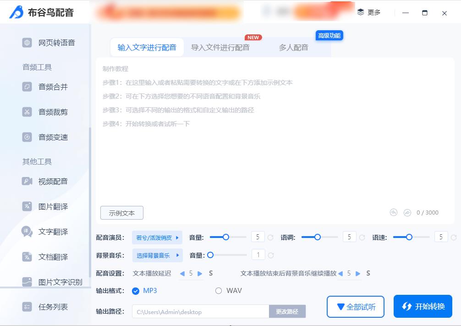This screenshot has width=461, height=326.
Task: Switch to 导入文件进行配音 tab
Action: 220,47
